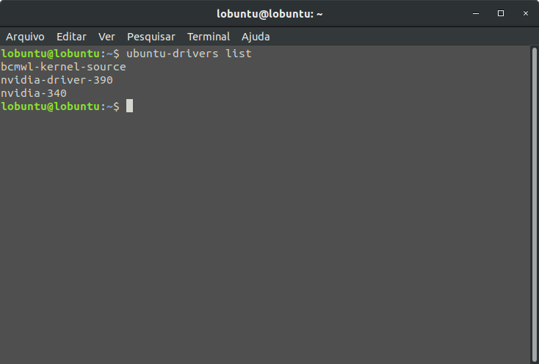539x364 pixels.
Task: Click the first lobuntu@lobuntu prompt at the top
Action: click(x=50, y=54)
